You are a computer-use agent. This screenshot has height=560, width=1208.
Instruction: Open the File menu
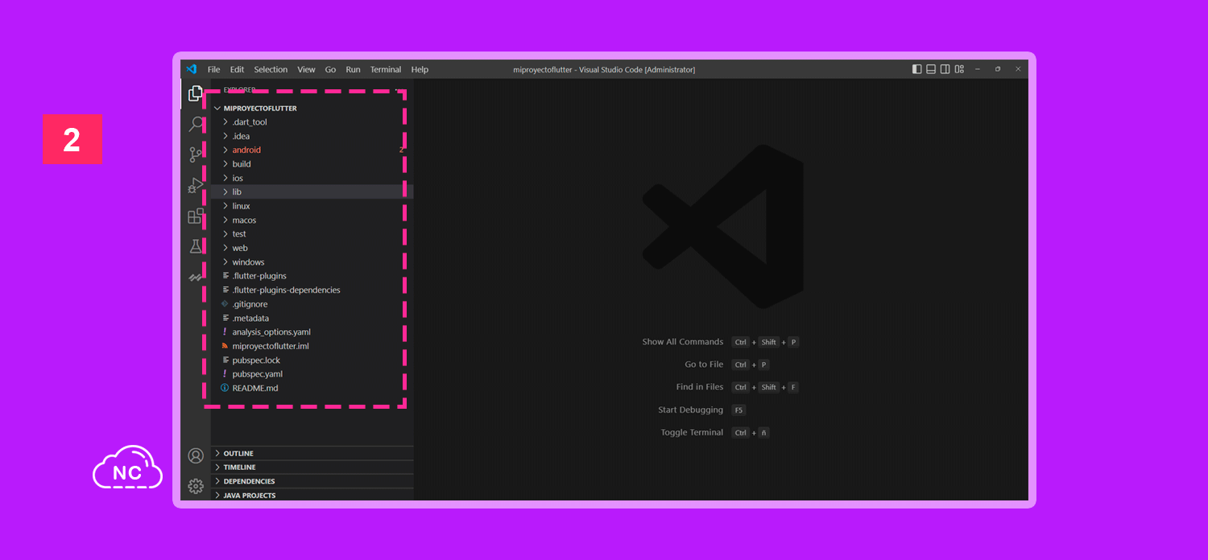tap(213, 69)
